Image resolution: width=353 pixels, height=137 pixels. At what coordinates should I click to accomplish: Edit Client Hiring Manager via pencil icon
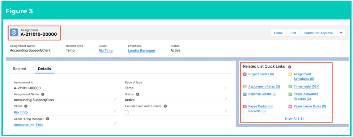pos(115,124)
